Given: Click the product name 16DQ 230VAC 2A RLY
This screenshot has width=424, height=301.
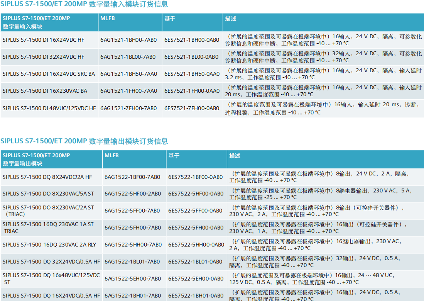Looking at the screenshot, I should tap(49, 245).
